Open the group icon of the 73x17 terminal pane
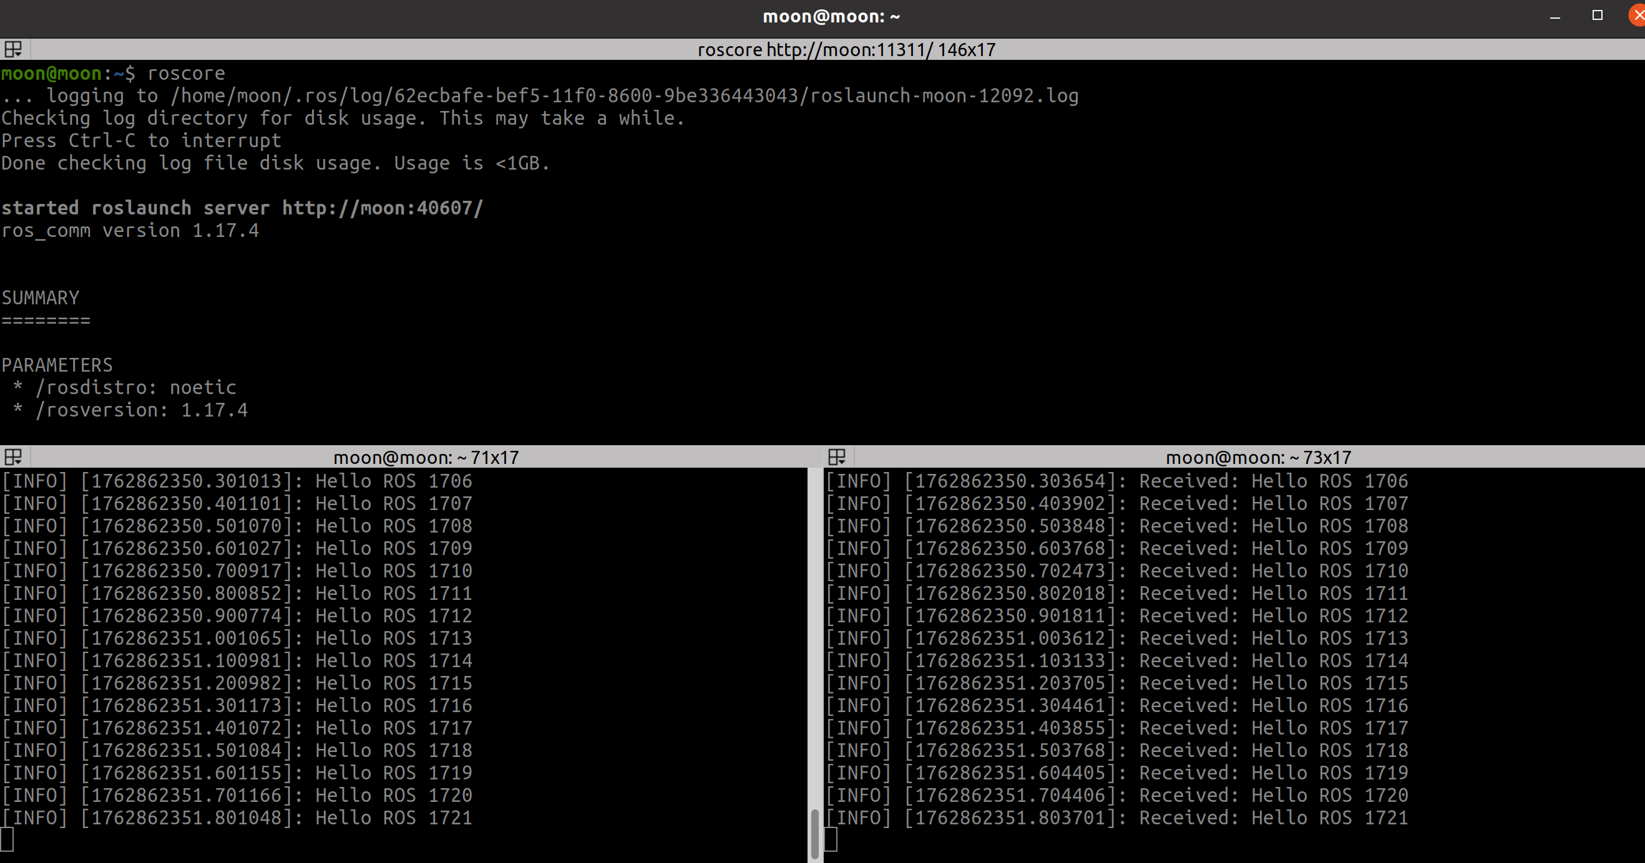1645x863 pixels. coord(837,457)
